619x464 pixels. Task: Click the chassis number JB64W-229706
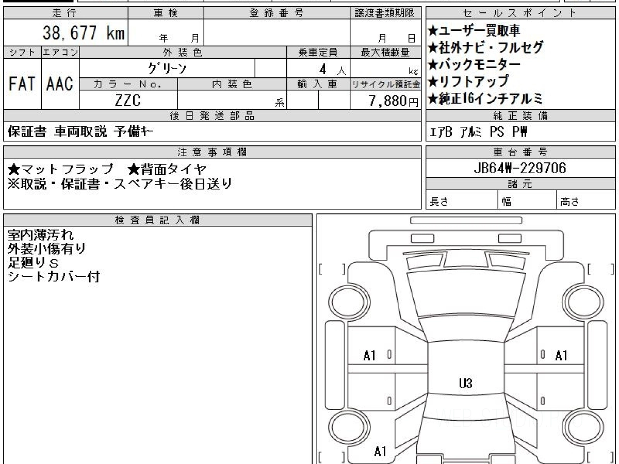[520, 168]
